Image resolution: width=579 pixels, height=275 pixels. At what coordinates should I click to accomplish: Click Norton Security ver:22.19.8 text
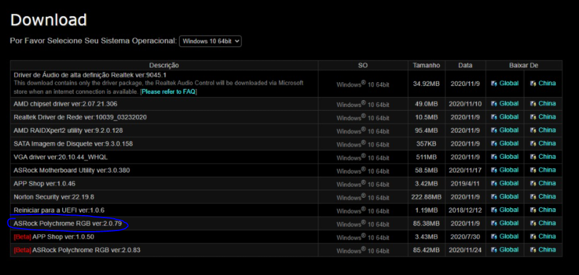54,197
